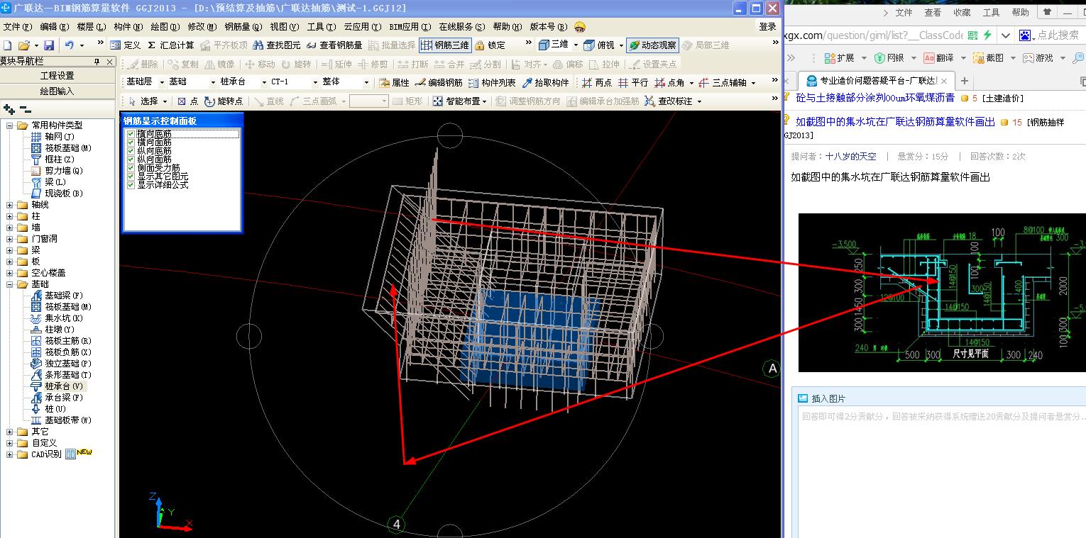Open 查改标注 check annotation tool
1086x538 pixels.
point(669,101)
